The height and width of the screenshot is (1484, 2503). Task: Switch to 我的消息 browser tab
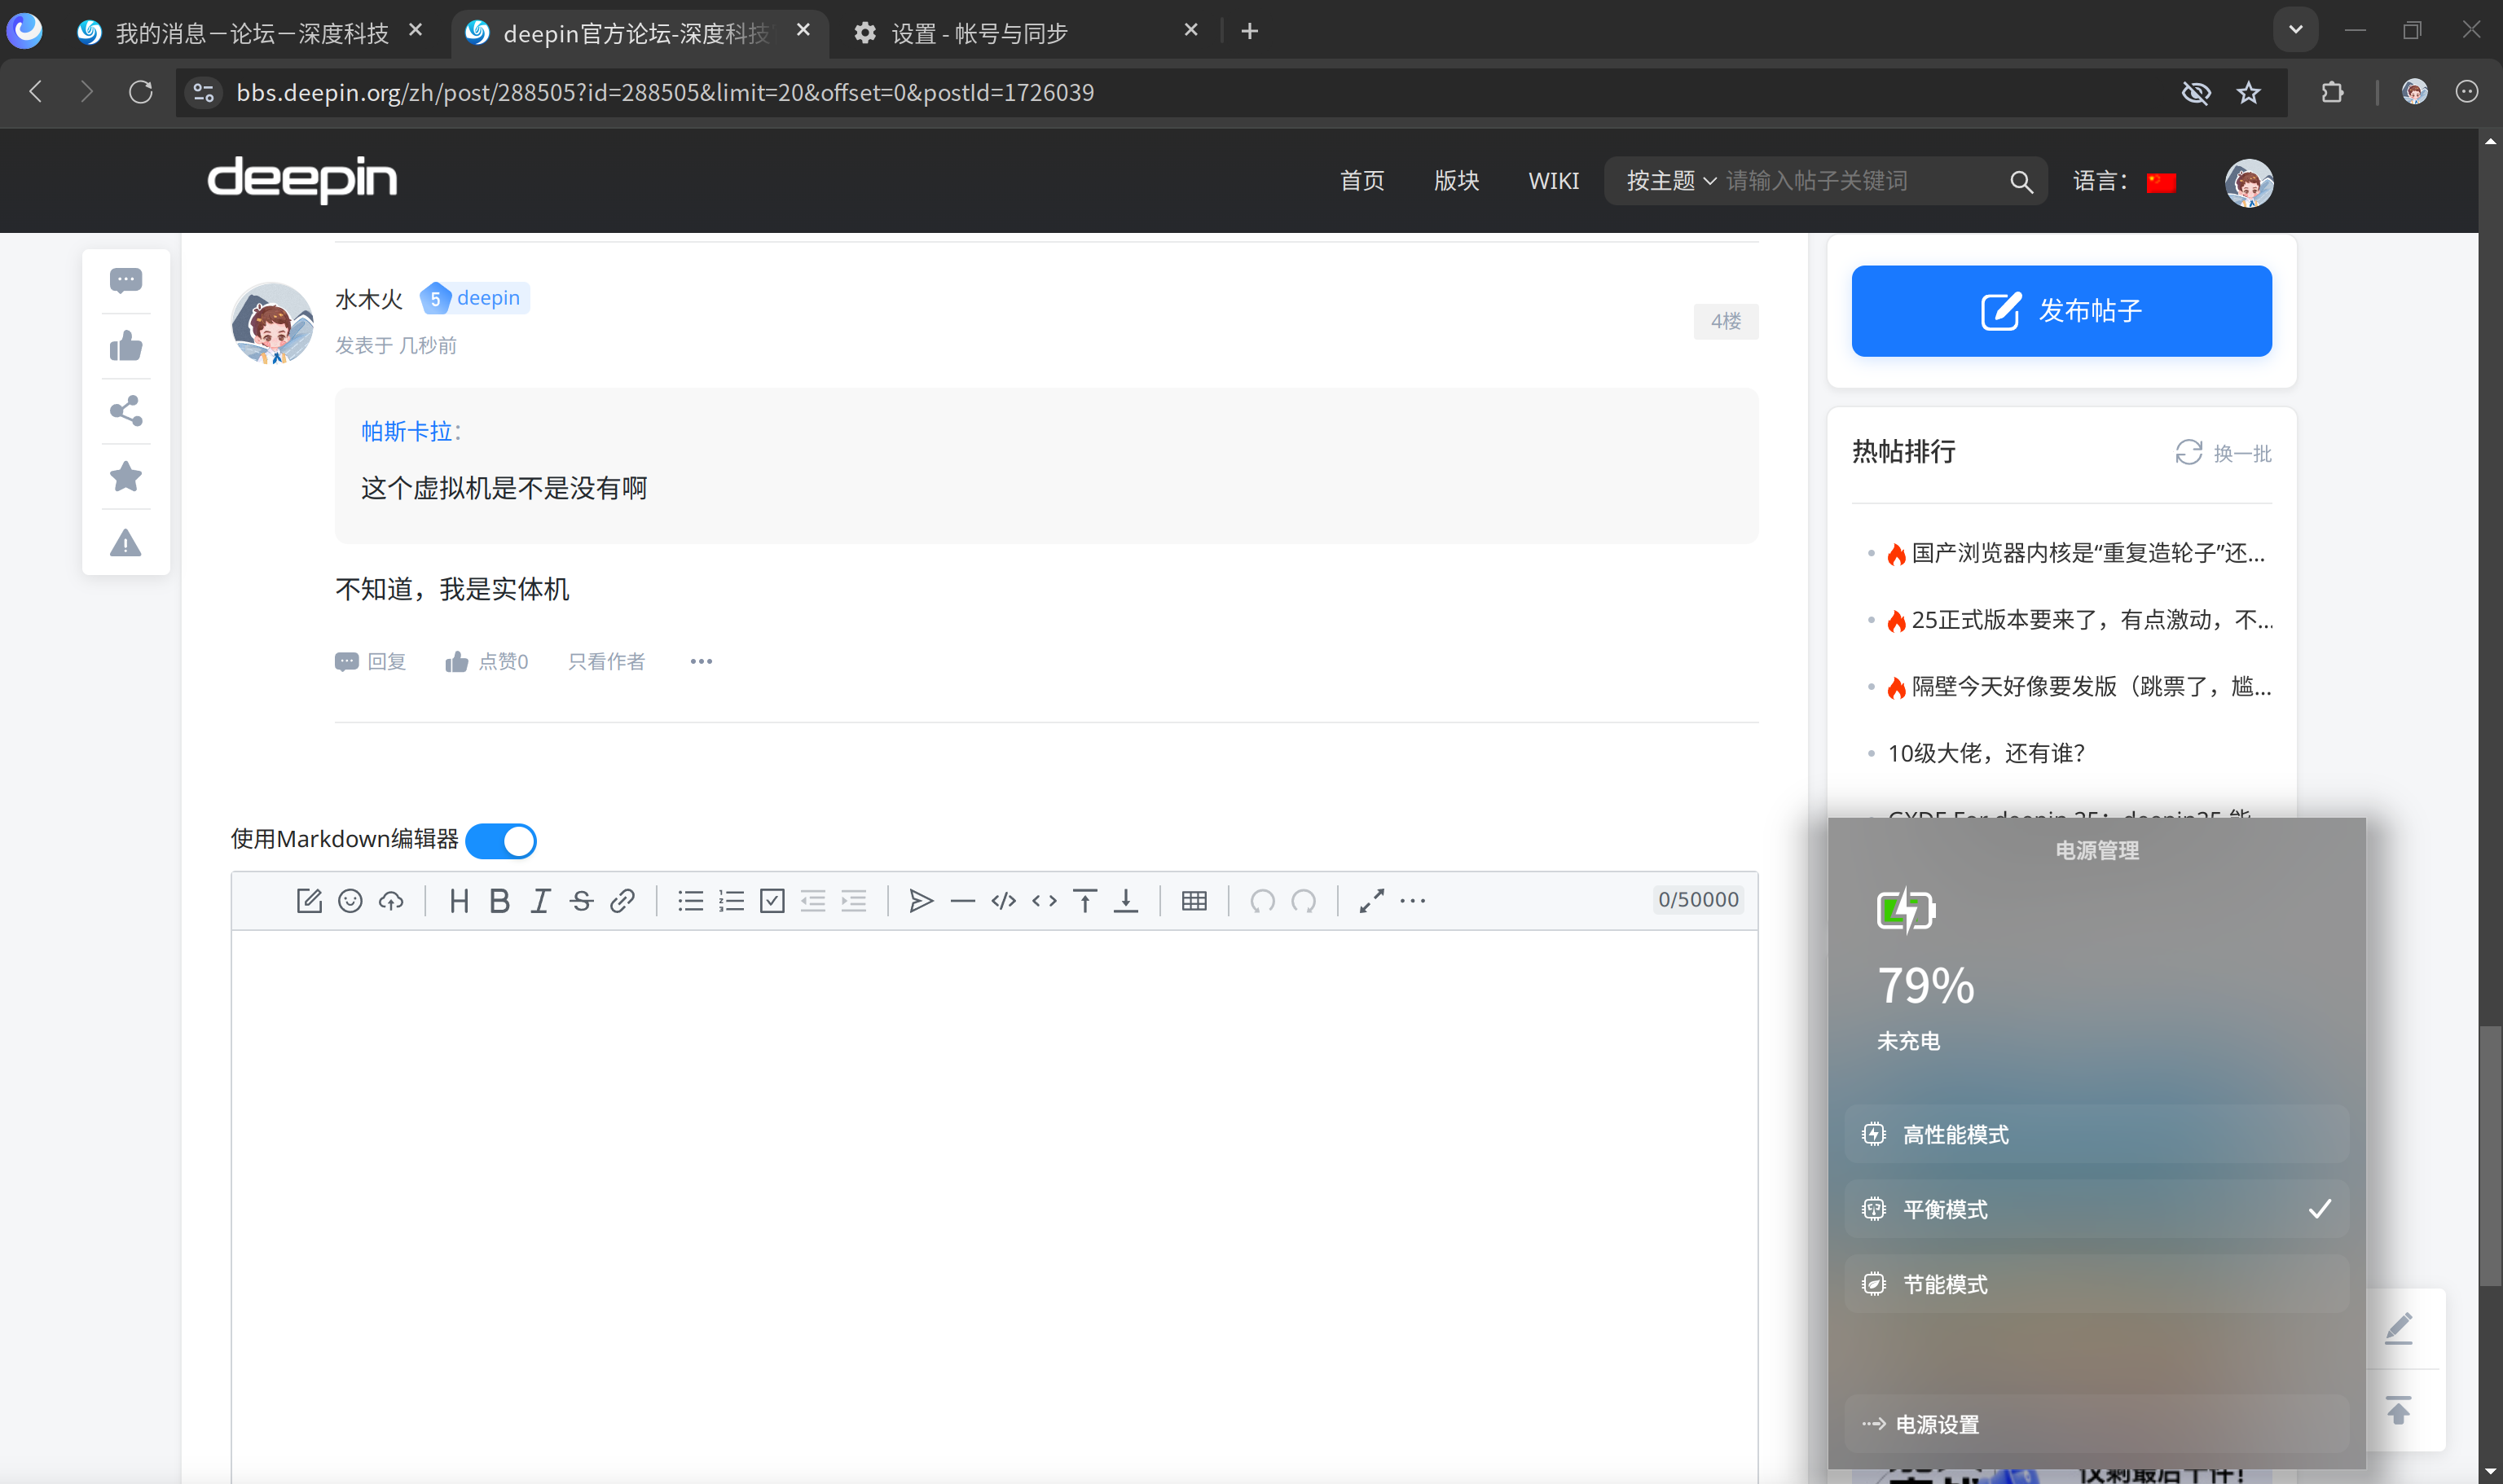pos(251,33)
